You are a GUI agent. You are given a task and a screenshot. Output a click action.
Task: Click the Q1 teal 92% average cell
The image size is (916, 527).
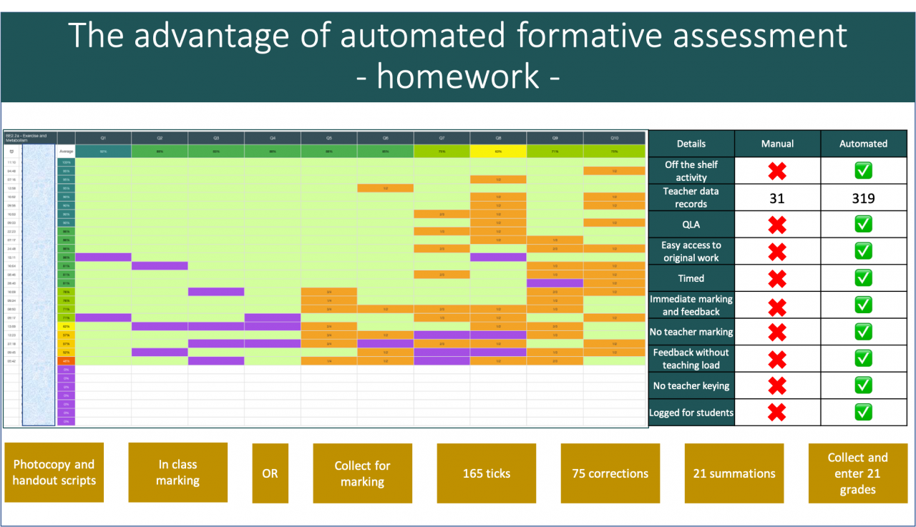[103, 151]
